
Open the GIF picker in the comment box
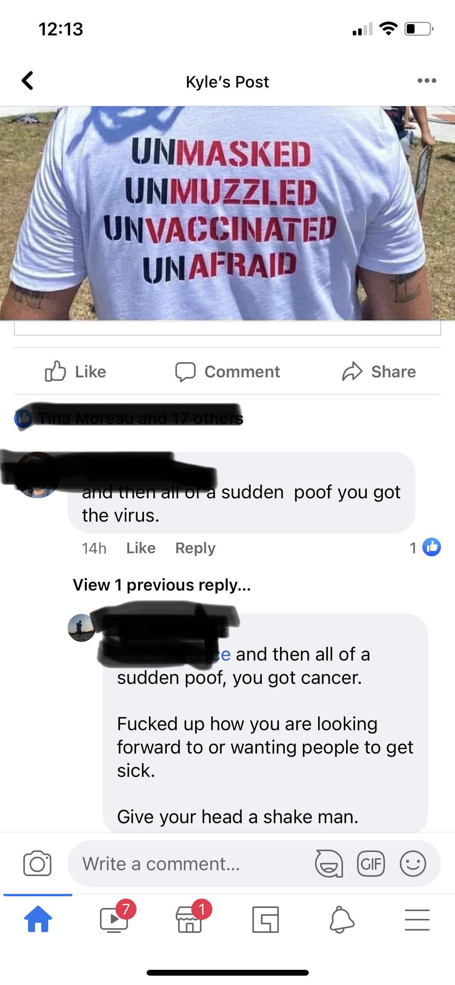[x=371, y=863]
